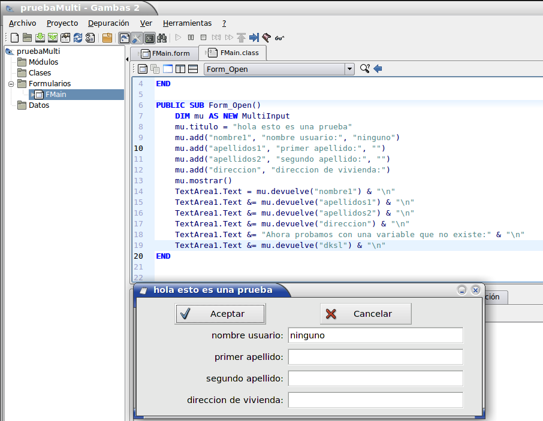
Task: Open the project properties icon
Action: tap(65, 38)
